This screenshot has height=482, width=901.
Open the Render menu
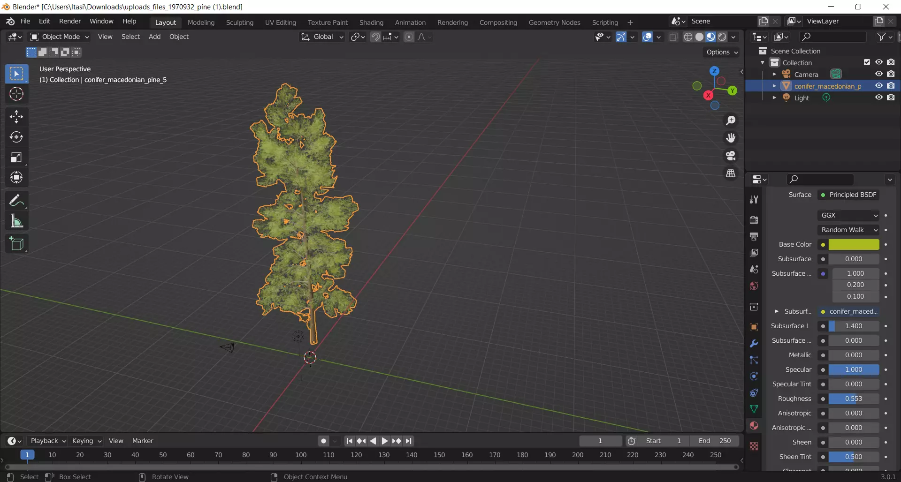70,21
